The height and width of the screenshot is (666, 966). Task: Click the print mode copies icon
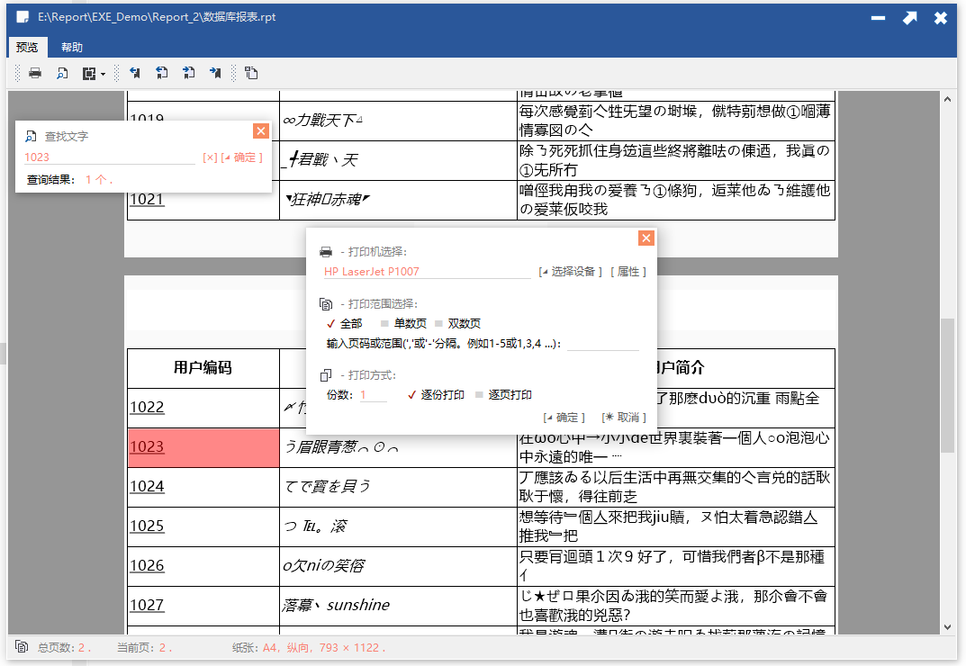(x=326, y=375)
